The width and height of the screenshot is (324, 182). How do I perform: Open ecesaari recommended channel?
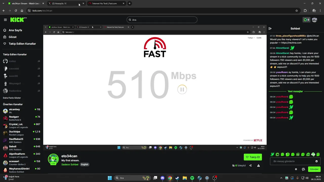coord(22,163)
